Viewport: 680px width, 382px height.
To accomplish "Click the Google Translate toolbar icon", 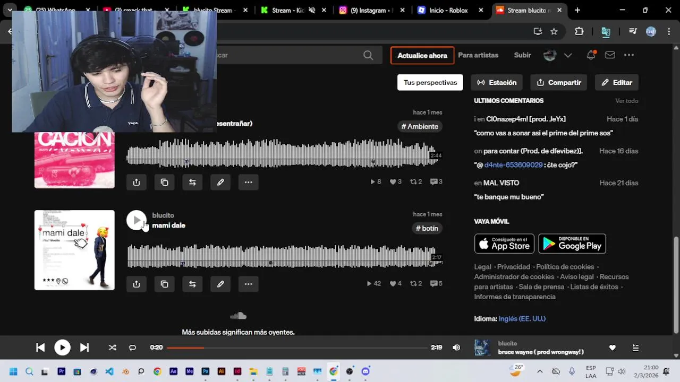I will 606,31.
